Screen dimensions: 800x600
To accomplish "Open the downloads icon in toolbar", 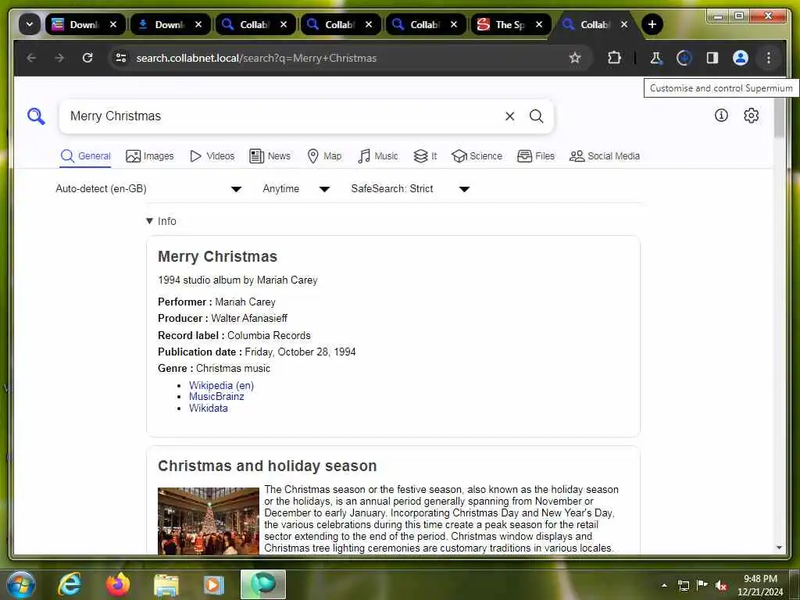I will pos(684,58).
